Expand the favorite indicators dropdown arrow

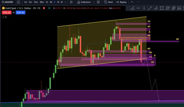tap(94, 2)
